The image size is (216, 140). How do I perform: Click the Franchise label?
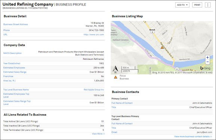click(8, 76)
